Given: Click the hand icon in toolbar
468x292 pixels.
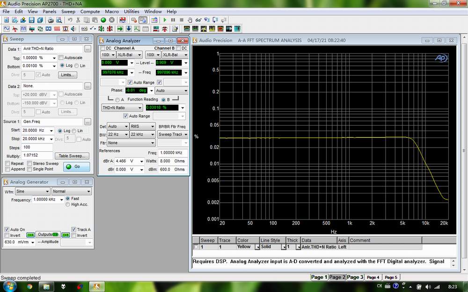Looking at the screenshot, I should [x=190, y=20].
